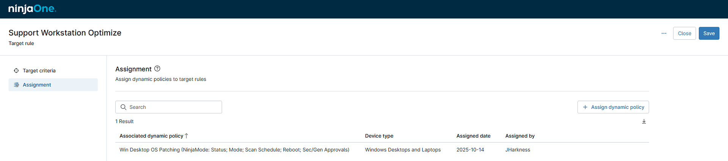This screenshot has width=728, height=161.
Task: Click the plus icon on Assign dynamic policy
Action: pos(585,107)
